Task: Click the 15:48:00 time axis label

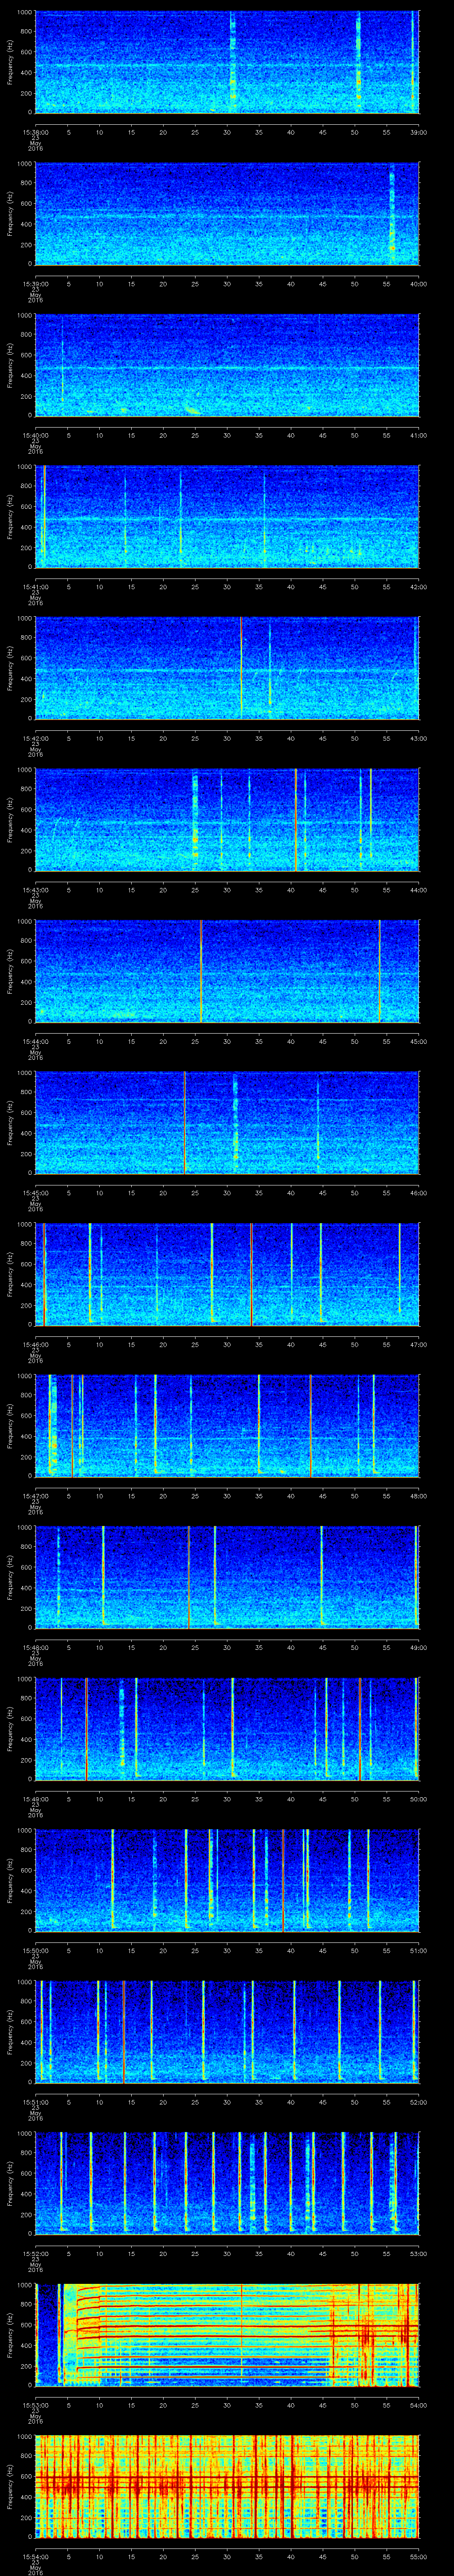Action: coord(35,1647)
